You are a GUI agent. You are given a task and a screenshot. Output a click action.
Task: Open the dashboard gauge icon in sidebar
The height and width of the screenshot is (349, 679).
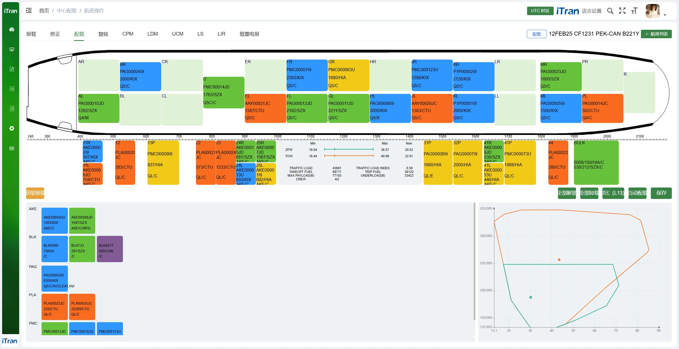coord(12,29)
